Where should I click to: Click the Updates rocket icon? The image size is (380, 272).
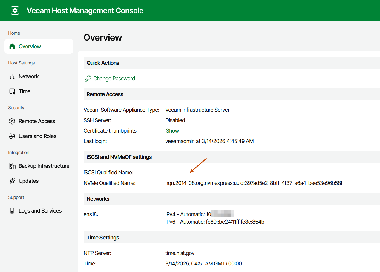pyautogui.click(x=12, y=181)
